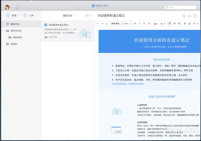201x141 pixels.
Task: Click list item 4 starting 多平台信息同步
Action: [x=152, y=80]
